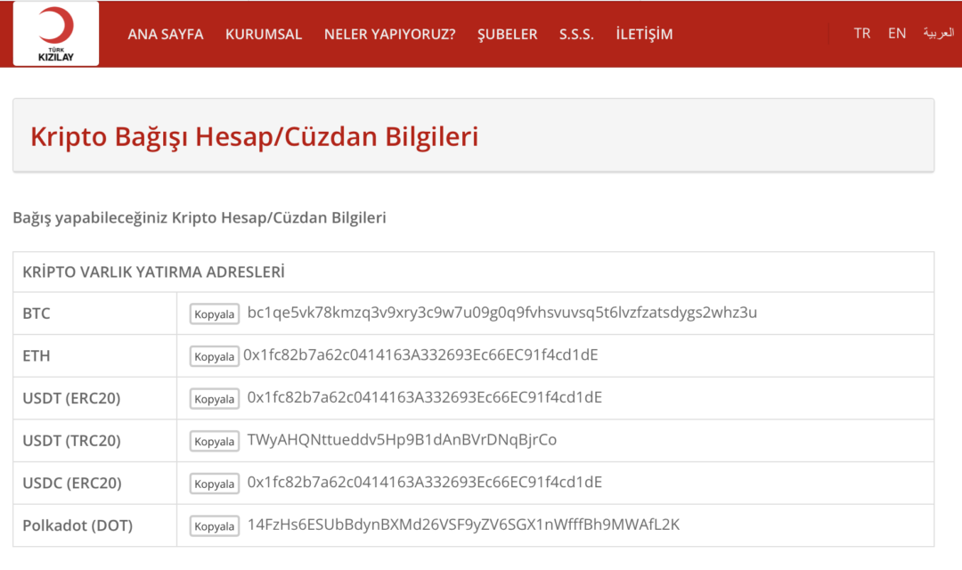Switch language to EN
Screen dimensions: 962x570
point(897,33)
